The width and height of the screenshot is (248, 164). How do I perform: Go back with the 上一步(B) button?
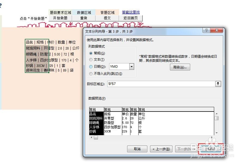[162, 149]
